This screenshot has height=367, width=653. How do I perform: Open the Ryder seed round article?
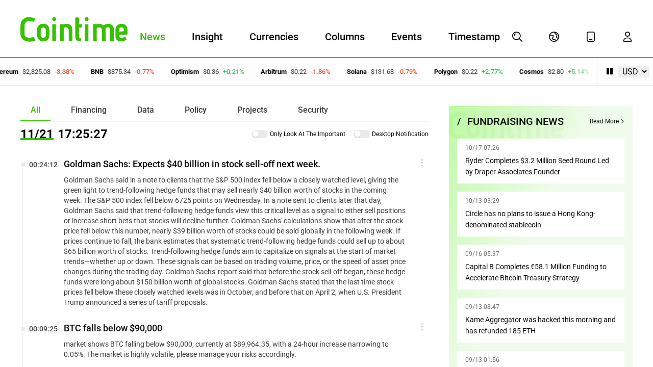tap(537, 166)
